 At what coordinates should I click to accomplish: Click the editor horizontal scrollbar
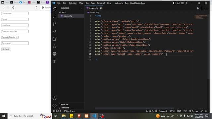point(134,108)
